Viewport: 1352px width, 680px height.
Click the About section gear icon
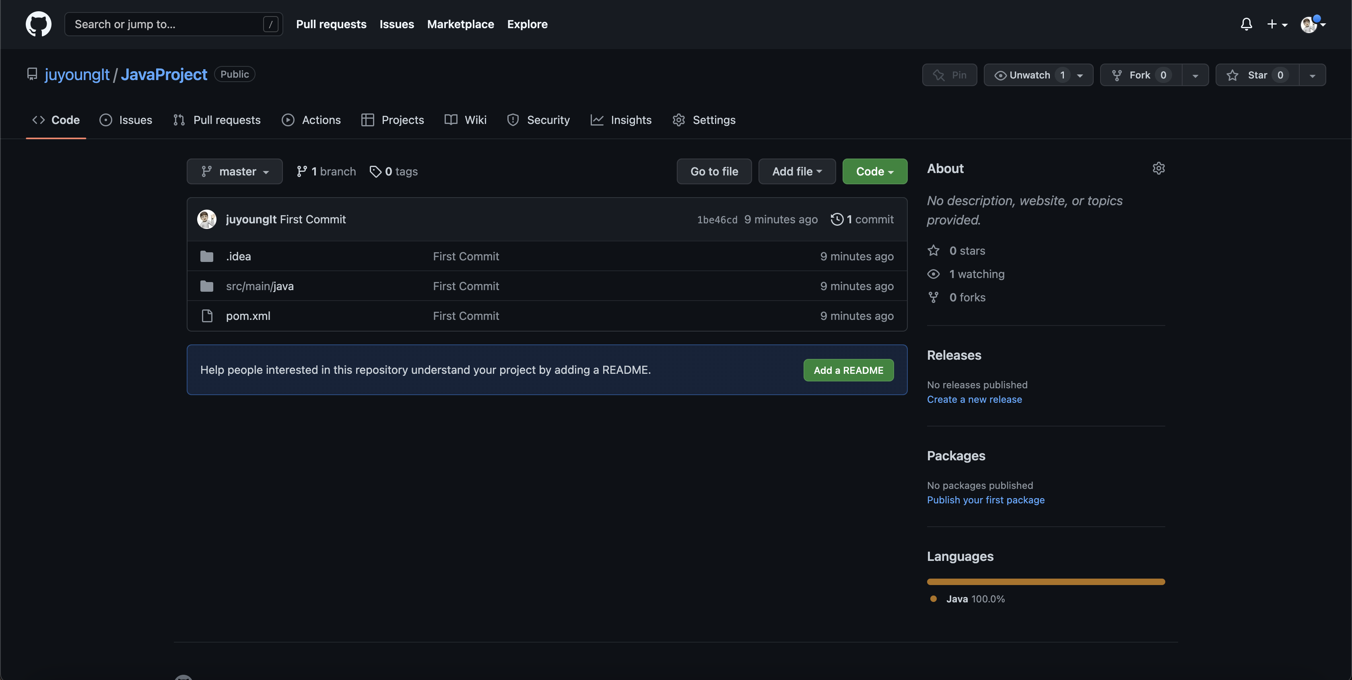[x=1158, y=169]
